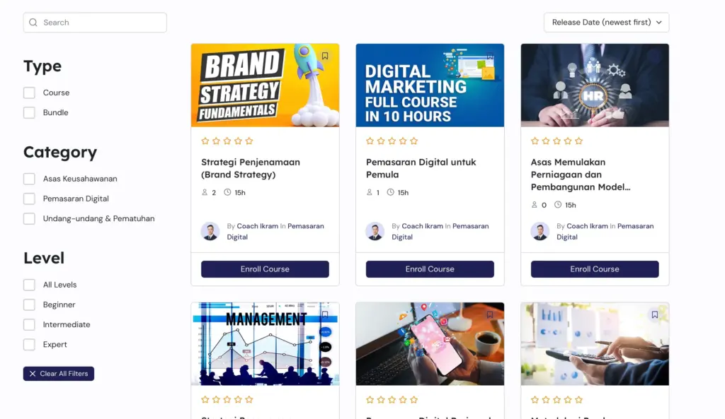The image size is (725, 419).
Task: Click first rating star under Digital Marketing thumbnail
Action: coord(370,141)
